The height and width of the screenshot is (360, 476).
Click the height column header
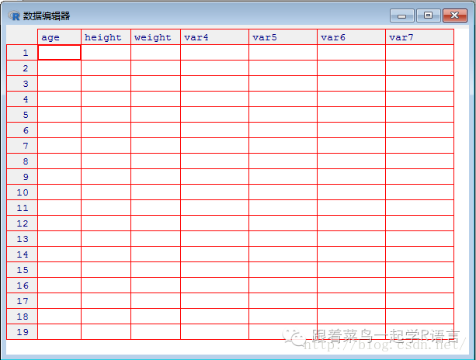click(106, 37)
